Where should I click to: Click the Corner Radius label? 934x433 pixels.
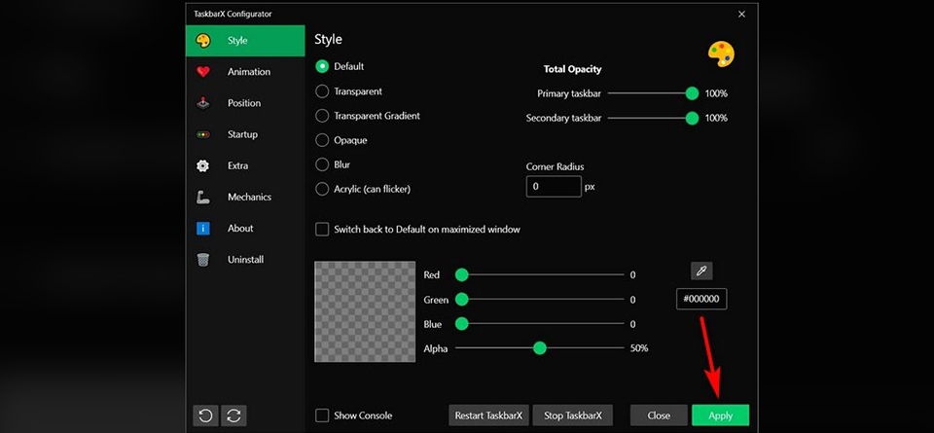click(x=556, y=166)
